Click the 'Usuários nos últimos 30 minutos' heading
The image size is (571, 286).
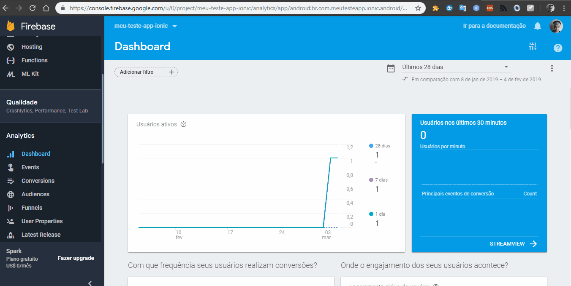(x=463, y=123)
